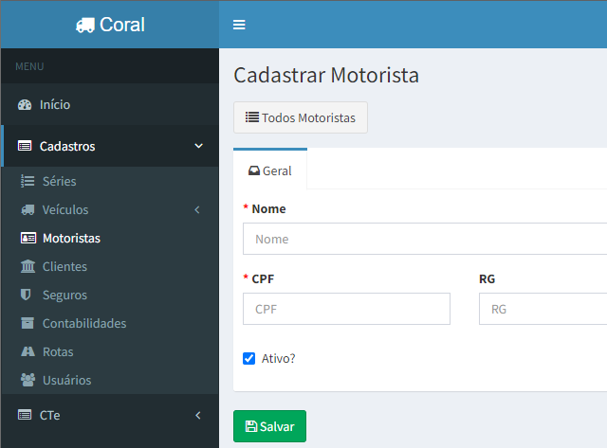
Task: Click the Rotas road icon
Action: 28,352
